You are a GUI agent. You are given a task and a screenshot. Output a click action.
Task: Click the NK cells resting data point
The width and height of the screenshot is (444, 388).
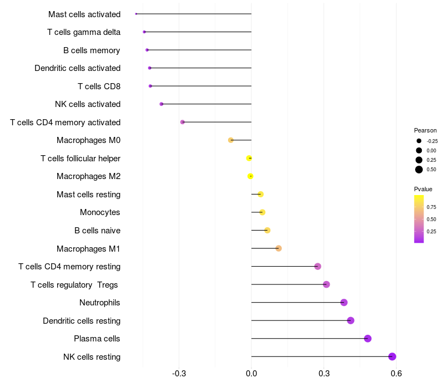point(392,356)
